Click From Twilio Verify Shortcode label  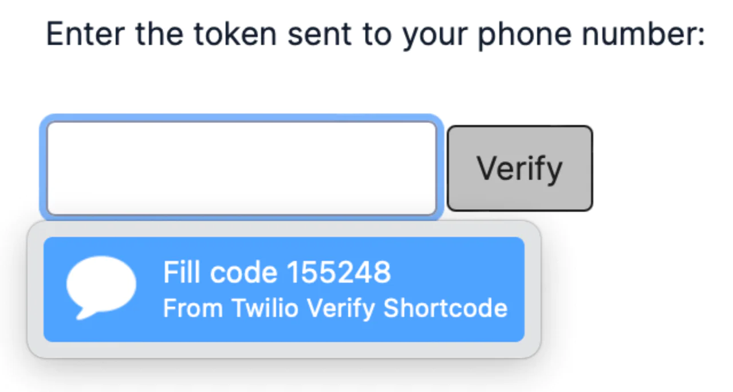click(x=336, y=309)
